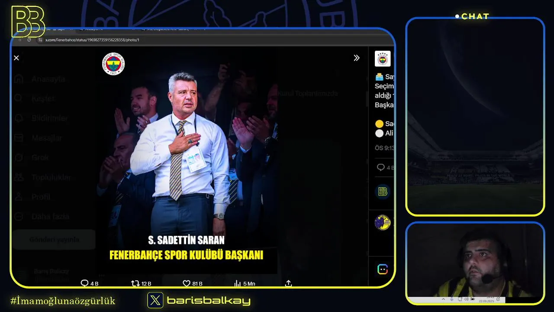Click the Fenerbahçe Spor Kulübü Başkanı text

coord(186,255)
